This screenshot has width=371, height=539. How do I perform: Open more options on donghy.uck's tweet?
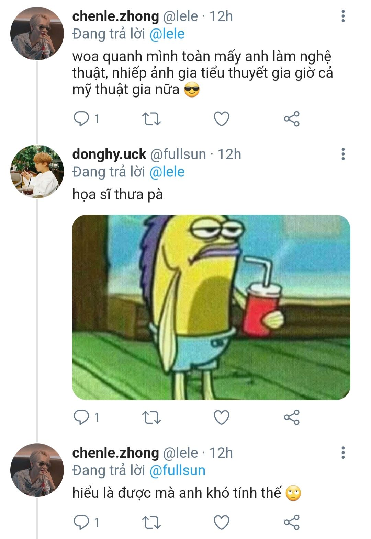[343, 154]
